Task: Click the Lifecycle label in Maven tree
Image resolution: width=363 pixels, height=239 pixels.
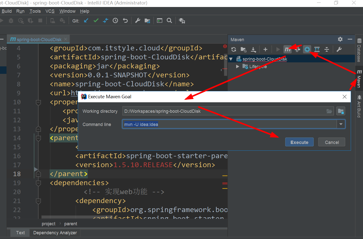Action: [x=258, y=67]
